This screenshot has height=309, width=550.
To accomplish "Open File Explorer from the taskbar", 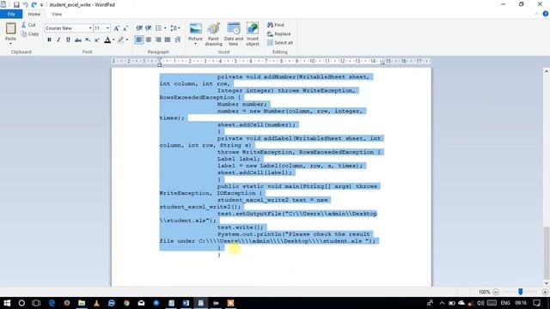I will (x=82, y=303).
